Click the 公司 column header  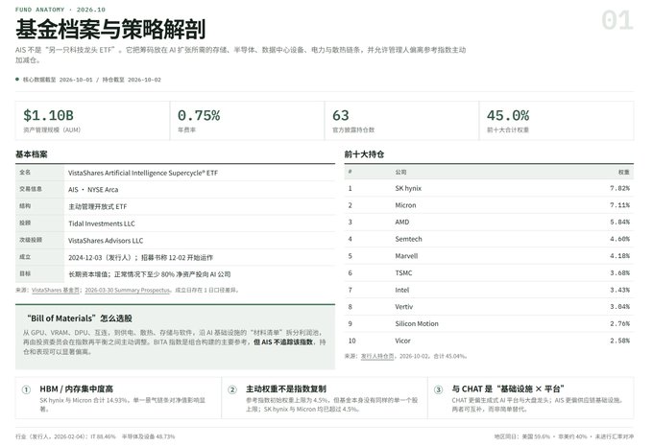[400, 172]
